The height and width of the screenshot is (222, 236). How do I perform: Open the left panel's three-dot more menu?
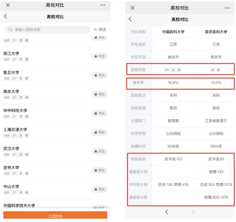(103, 5)
